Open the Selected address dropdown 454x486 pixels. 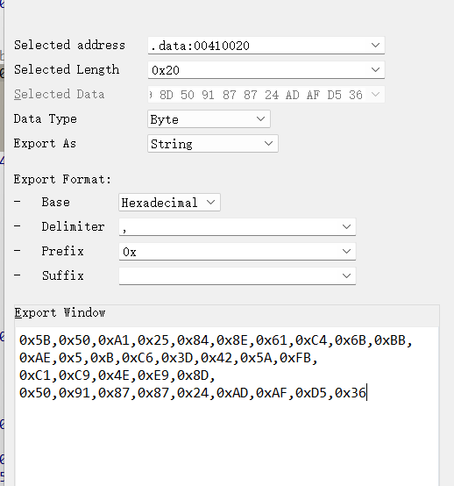(x=375, y=46)
